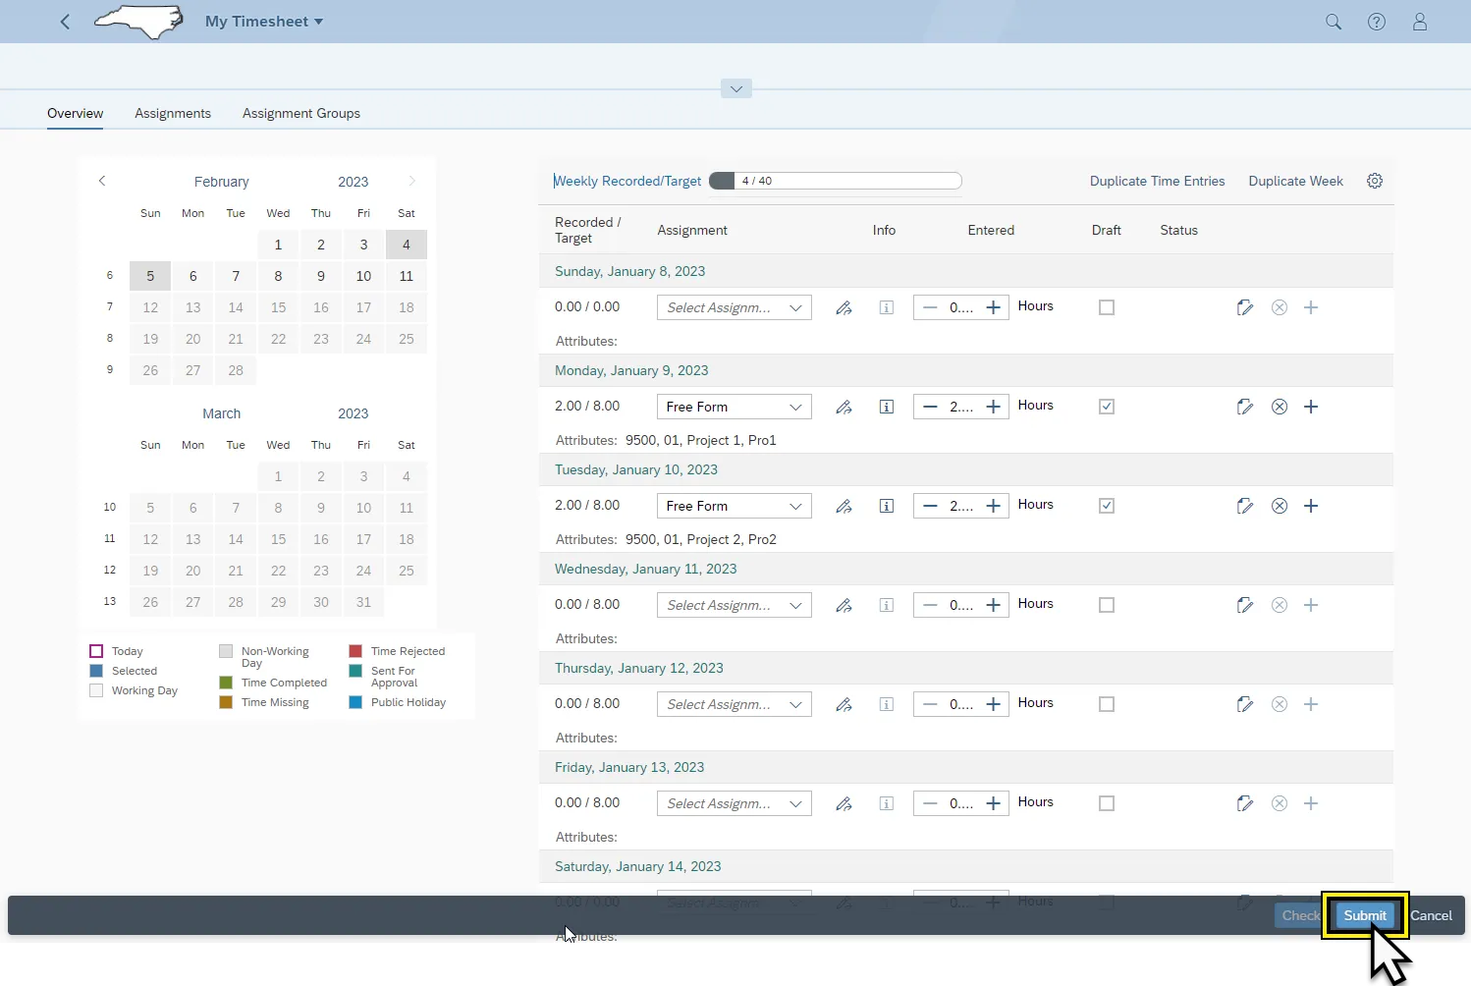Click the North Carolina logo in the header

point(138,21)
